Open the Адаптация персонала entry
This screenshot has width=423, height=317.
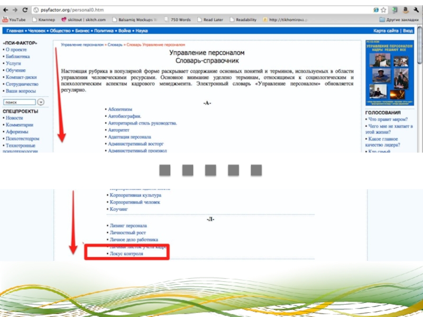[x=130, y=137]
